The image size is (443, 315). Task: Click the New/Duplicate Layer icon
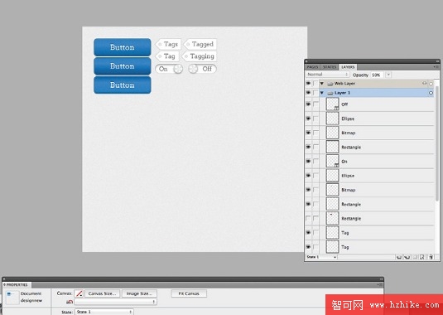click(399, 257)
